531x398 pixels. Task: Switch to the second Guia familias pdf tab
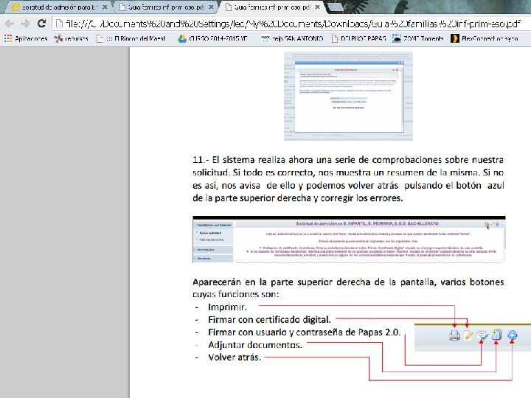click(x=166, y=7)
